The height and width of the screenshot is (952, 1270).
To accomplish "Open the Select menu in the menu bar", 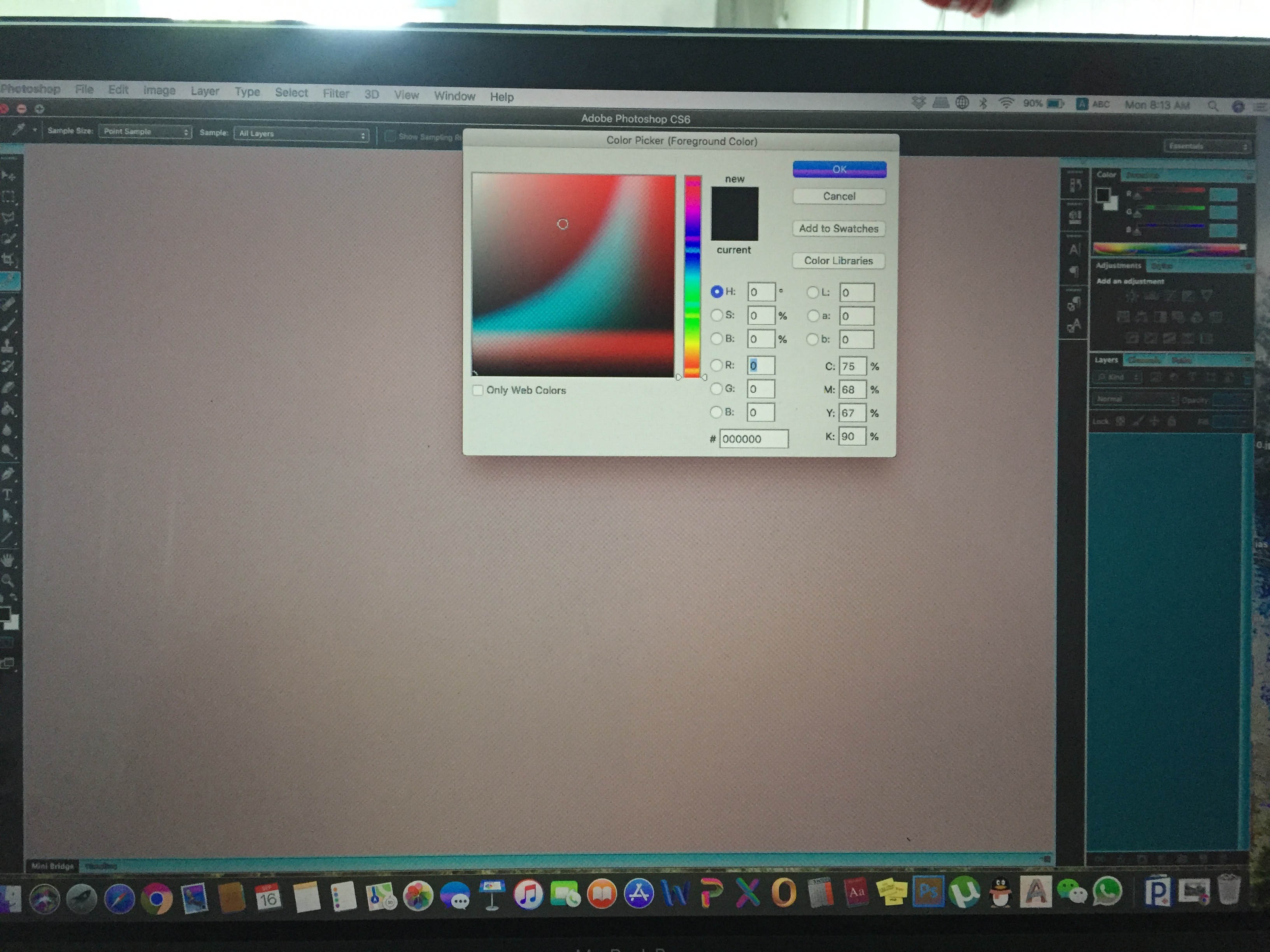I will [x=291, y=93].
